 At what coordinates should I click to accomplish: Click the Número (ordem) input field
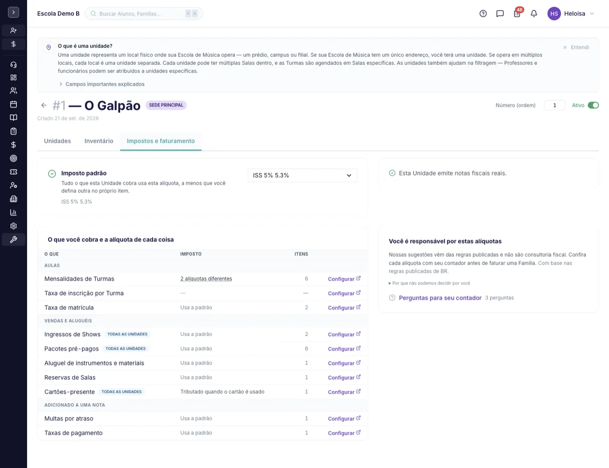tap(555, 105)
